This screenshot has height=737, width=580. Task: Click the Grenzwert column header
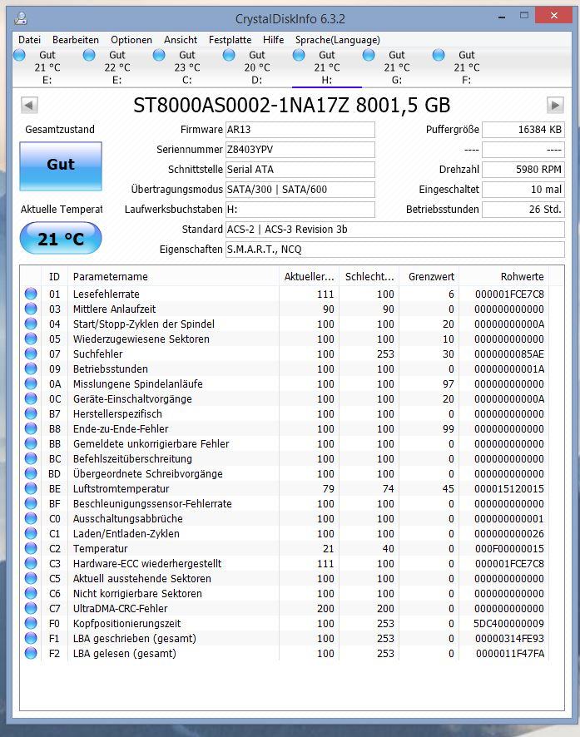(429, 276)
